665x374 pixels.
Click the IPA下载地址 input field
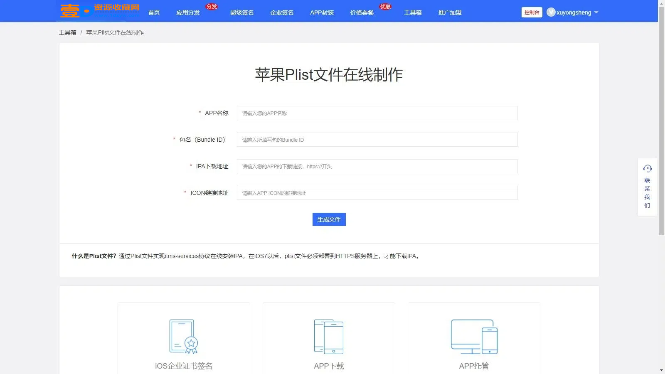[x=377, y=166]
